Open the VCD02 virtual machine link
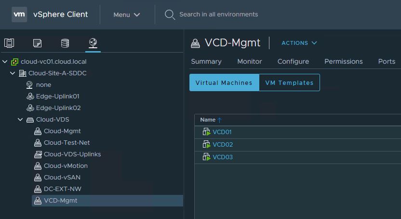 tap(223, 145)
